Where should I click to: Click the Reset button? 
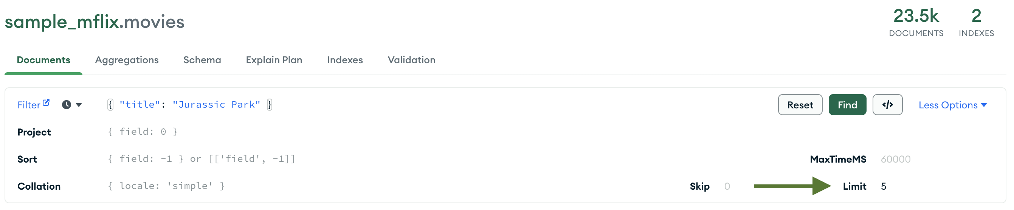800,105
